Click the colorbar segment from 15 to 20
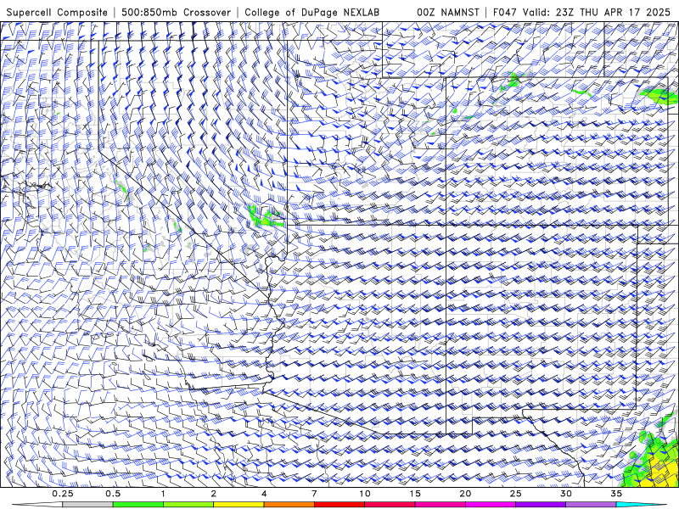 pos(440,505)
